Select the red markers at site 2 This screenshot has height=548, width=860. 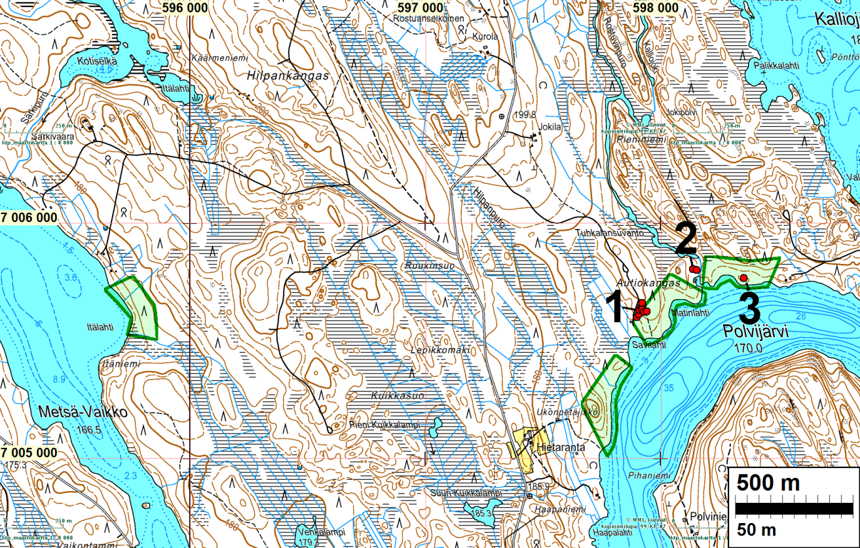point(694,269)
